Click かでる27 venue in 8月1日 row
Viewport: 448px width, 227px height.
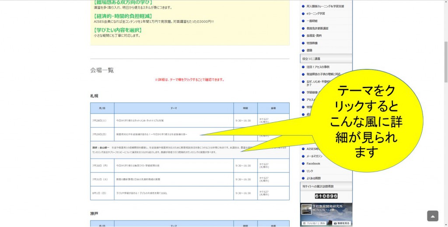264,193
